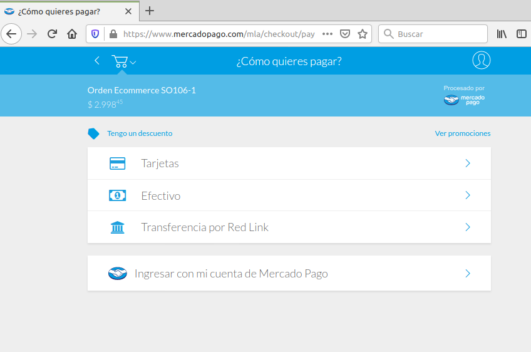Go back using checkout header chevron
The width and height of the screenshot is (531, 352).
(x=97, y=61)
